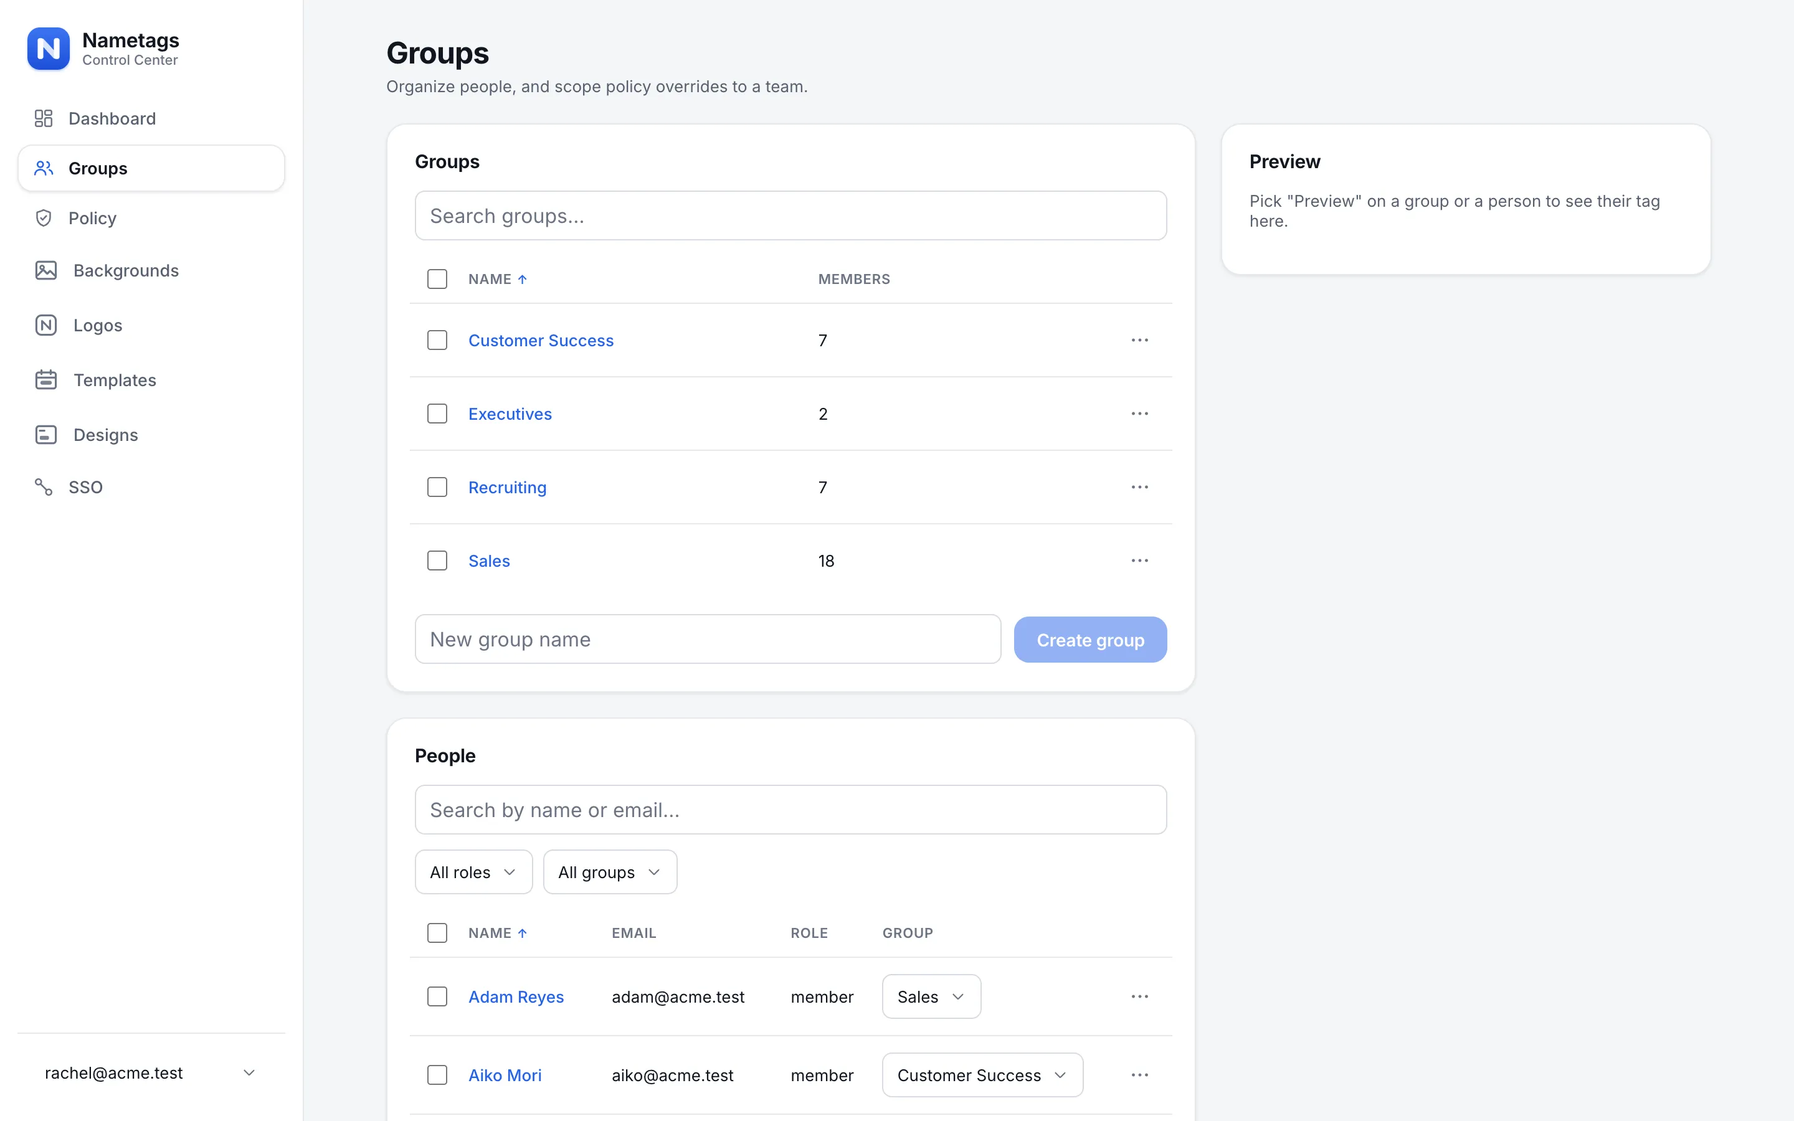
Task: Select Aiko Mori row checkbox
Action: click(437, 1075)
